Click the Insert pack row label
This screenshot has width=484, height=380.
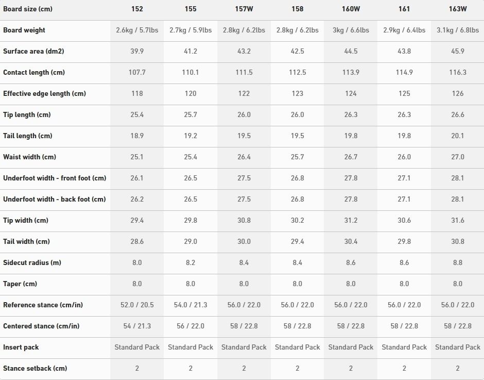[x=21, y=347]
